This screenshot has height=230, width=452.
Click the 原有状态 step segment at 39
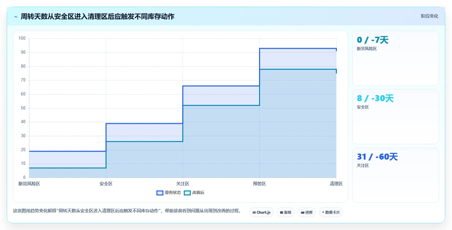click(x=144, y=124)
